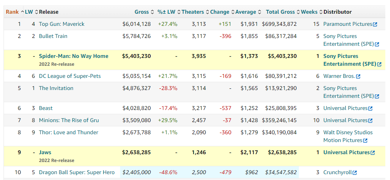Viewport: 390px width, 180px height.
Task: Select gross value $5,784,726
Action: [137, 36]
